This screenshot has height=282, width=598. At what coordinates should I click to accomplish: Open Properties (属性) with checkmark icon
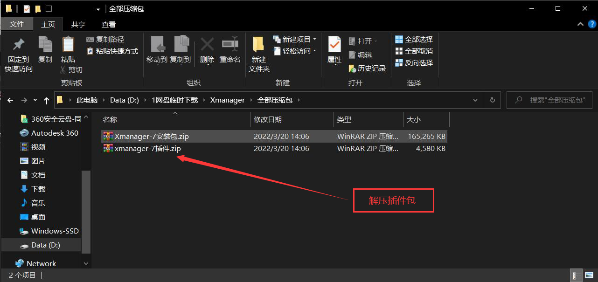(334, 45)
